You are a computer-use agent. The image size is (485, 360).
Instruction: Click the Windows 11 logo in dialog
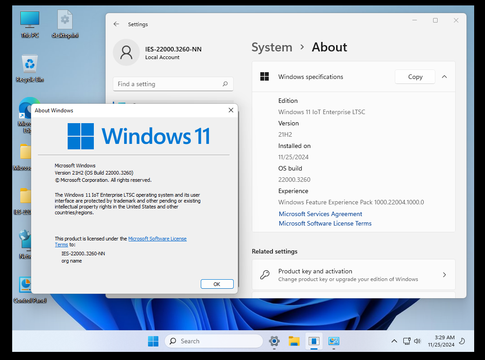139,136
